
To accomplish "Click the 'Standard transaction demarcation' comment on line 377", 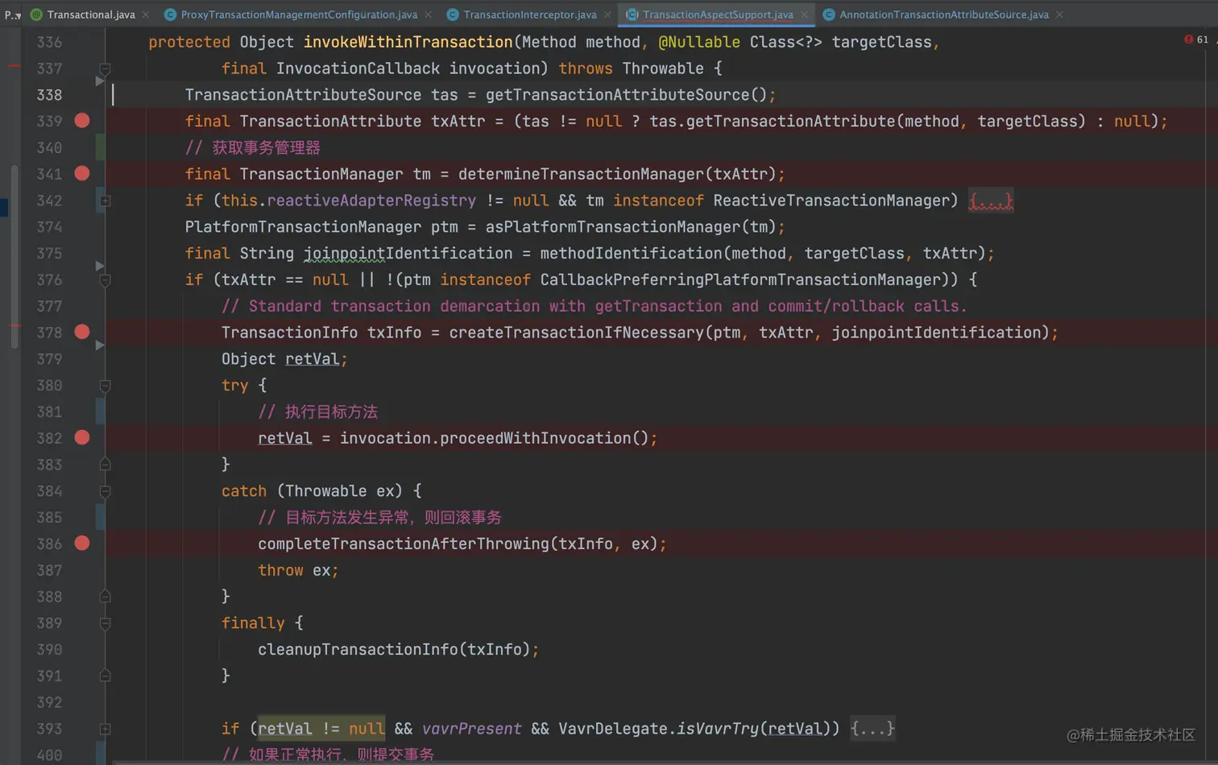I will point(594,306).
